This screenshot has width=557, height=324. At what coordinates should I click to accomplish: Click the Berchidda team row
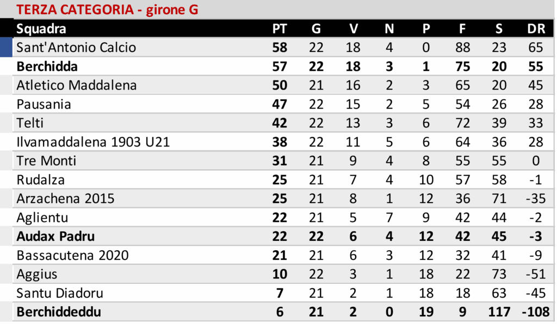click(x=47, y=67)
